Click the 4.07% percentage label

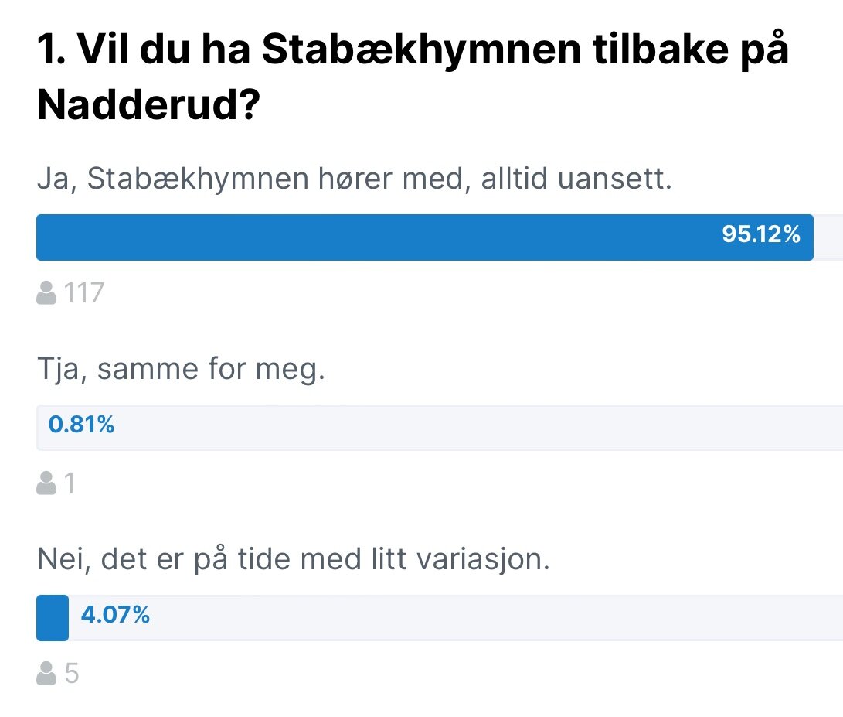coord(115,615)
